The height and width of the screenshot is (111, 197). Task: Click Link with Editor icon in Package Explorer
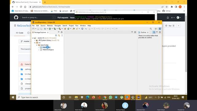59,35
